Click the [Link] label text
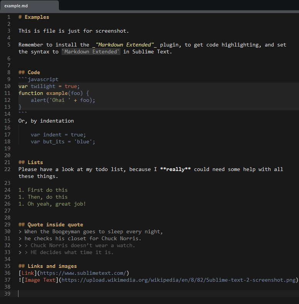The image size is (299, 304). click(28, 273)
